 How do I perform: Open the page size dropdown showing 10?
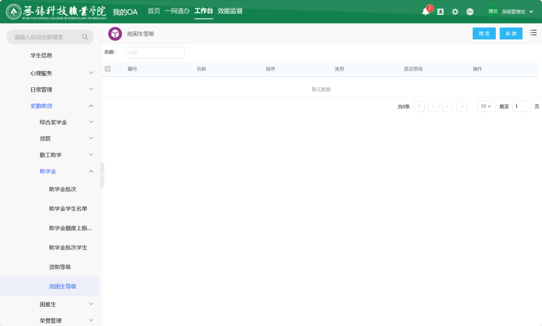click(486, 107)
